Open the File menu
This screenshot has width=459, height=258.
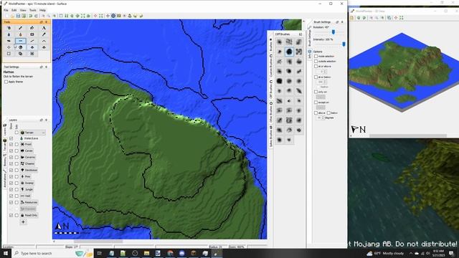point(6,10)
